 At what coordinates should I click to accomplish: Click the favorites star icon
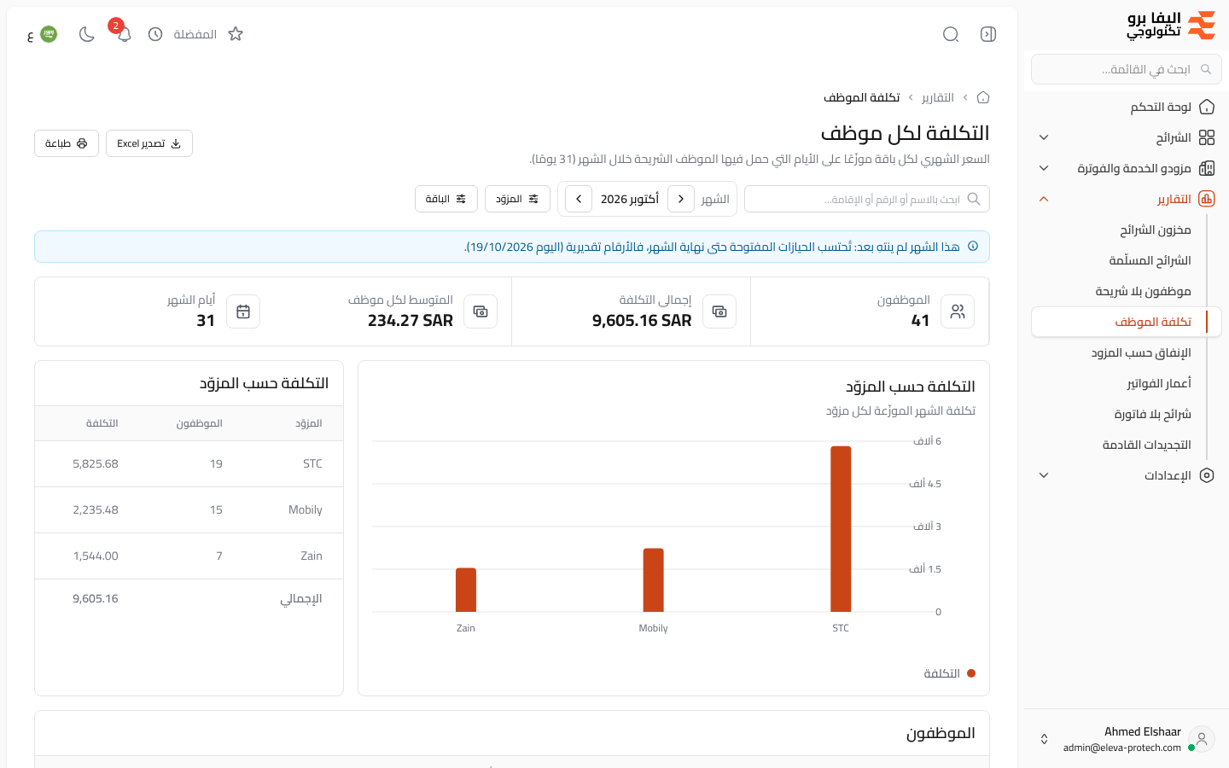(236, 34)
